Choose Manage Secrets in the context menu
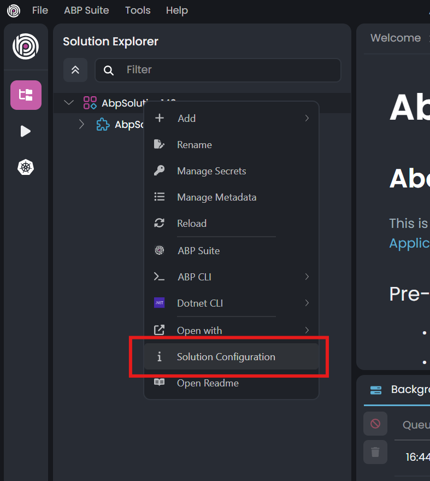The image size is (430, 481). 211,171
